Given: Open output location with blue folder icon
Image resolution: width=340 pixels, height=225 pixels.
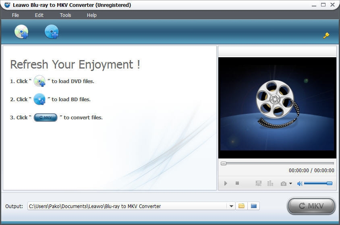Looking at the screenshot, I should (x=254, y=206).
